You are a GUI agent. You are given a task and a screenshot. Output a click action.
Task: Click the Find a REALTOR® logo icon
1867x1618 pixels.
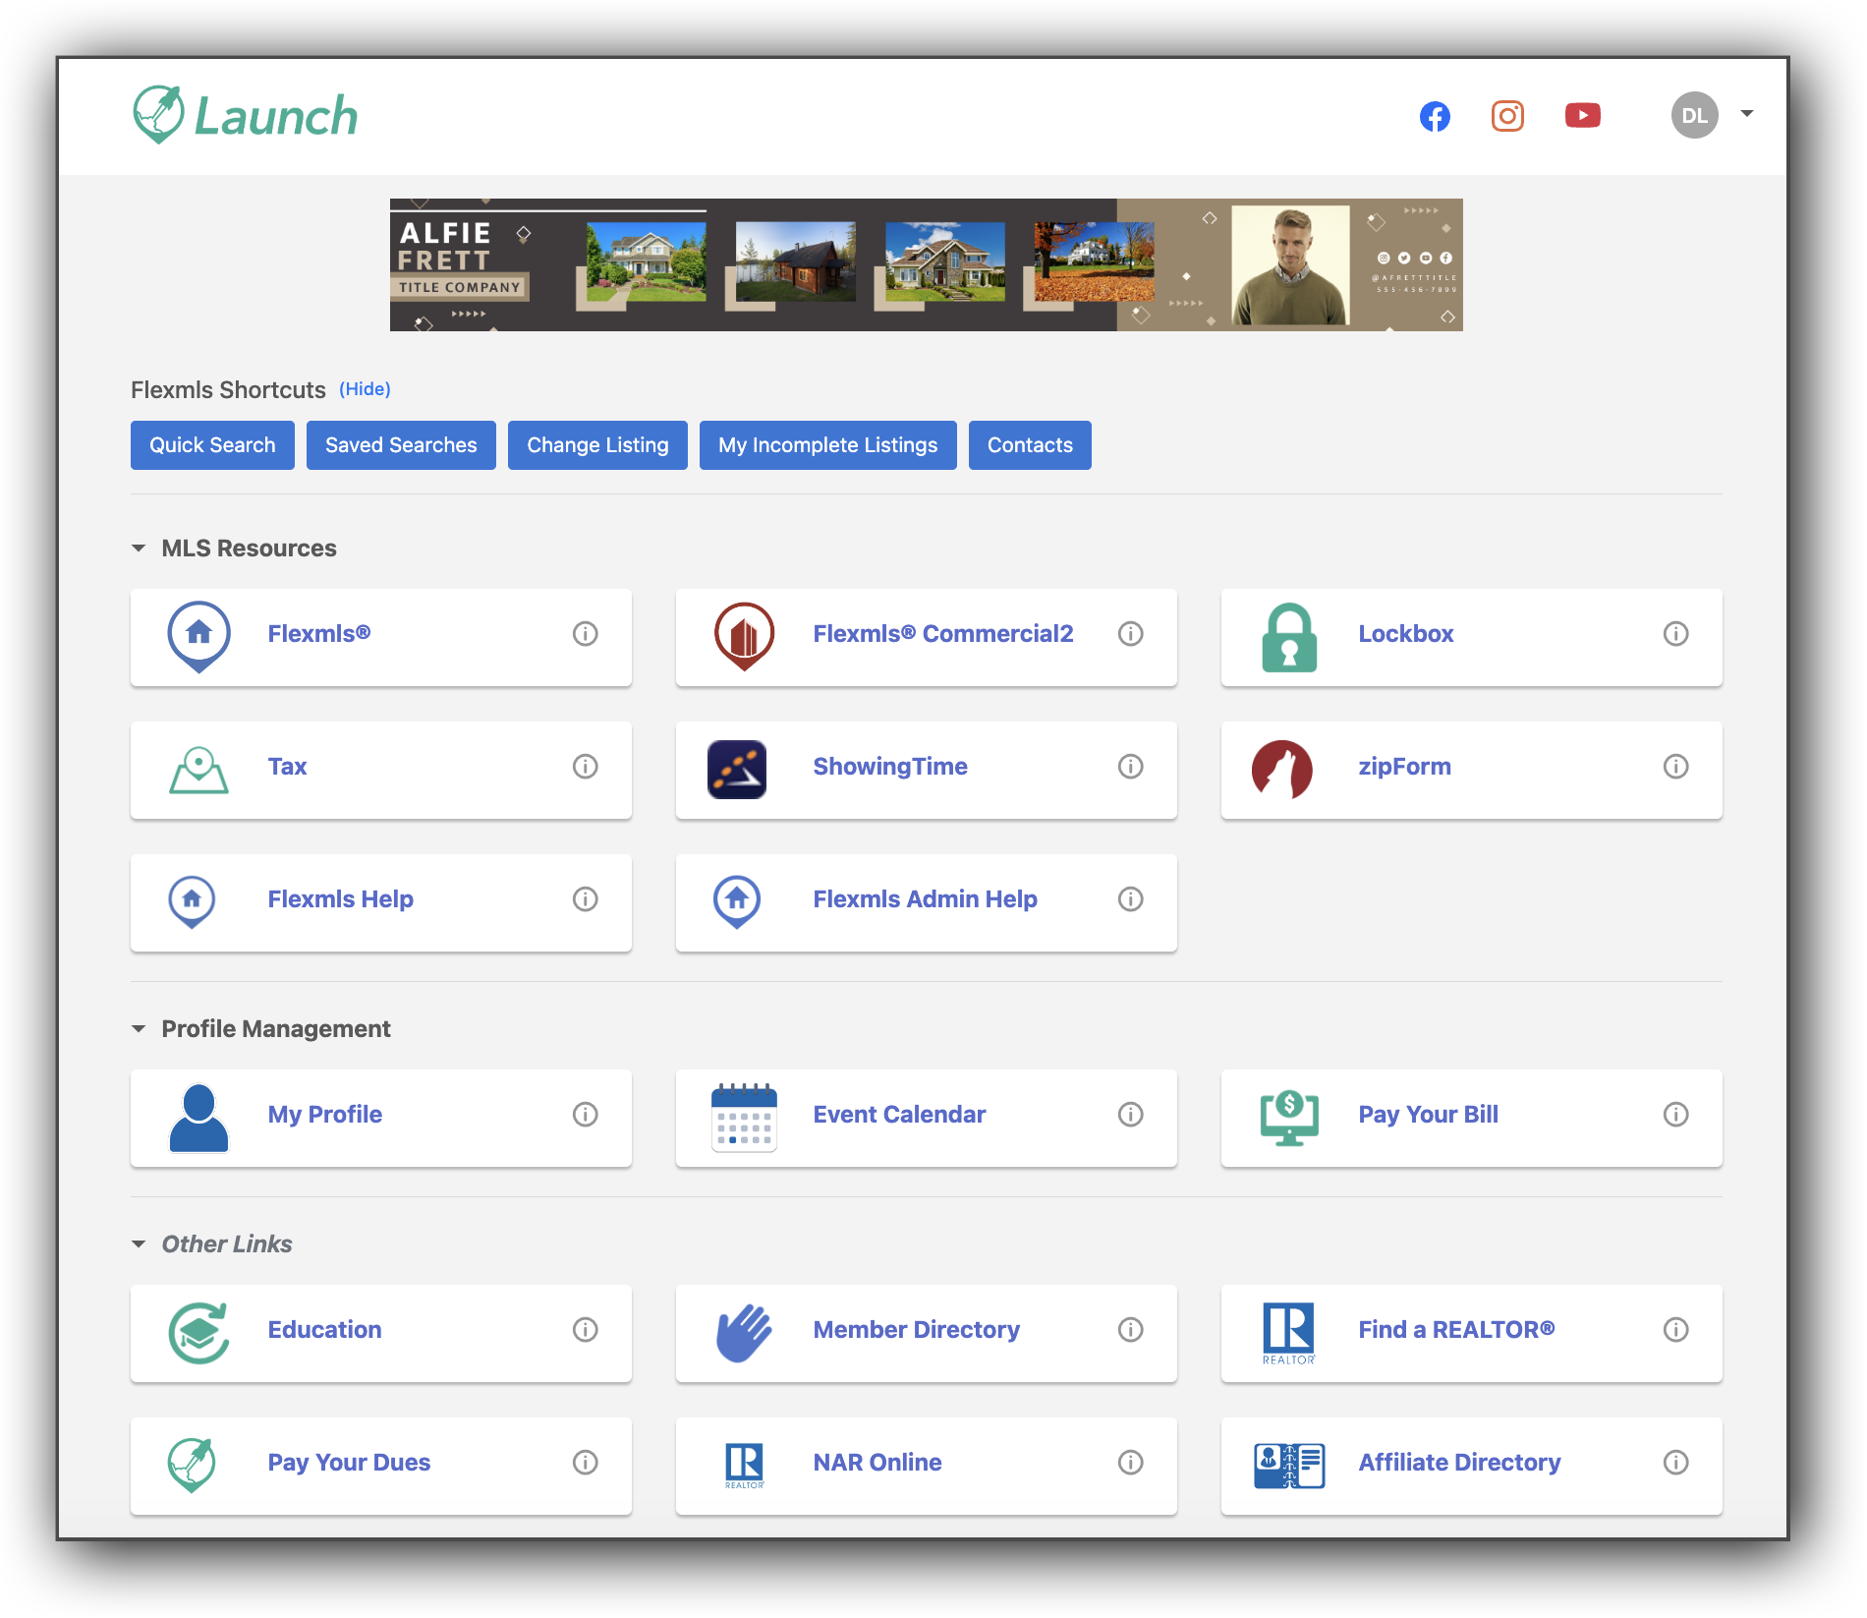pos(1288,1333)
